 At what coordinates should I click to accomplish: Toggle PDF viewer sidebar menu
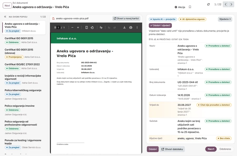tap(55, 27)
